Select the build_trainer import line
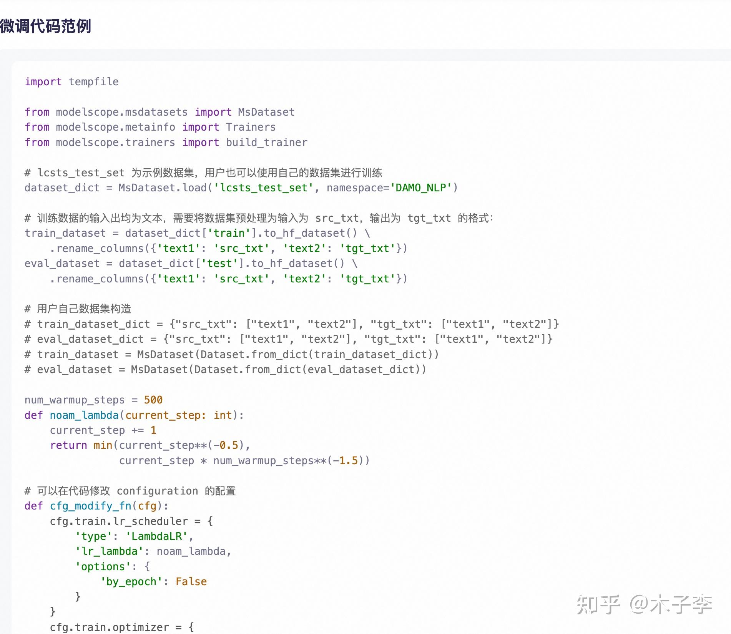731x634 pixels. pyautogui.click(x=165, y=142)
